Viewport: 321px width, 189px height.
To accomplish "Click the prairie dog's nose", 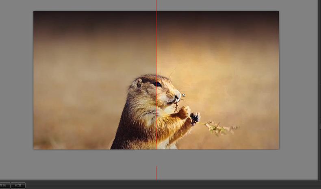I will pos(178,97).
